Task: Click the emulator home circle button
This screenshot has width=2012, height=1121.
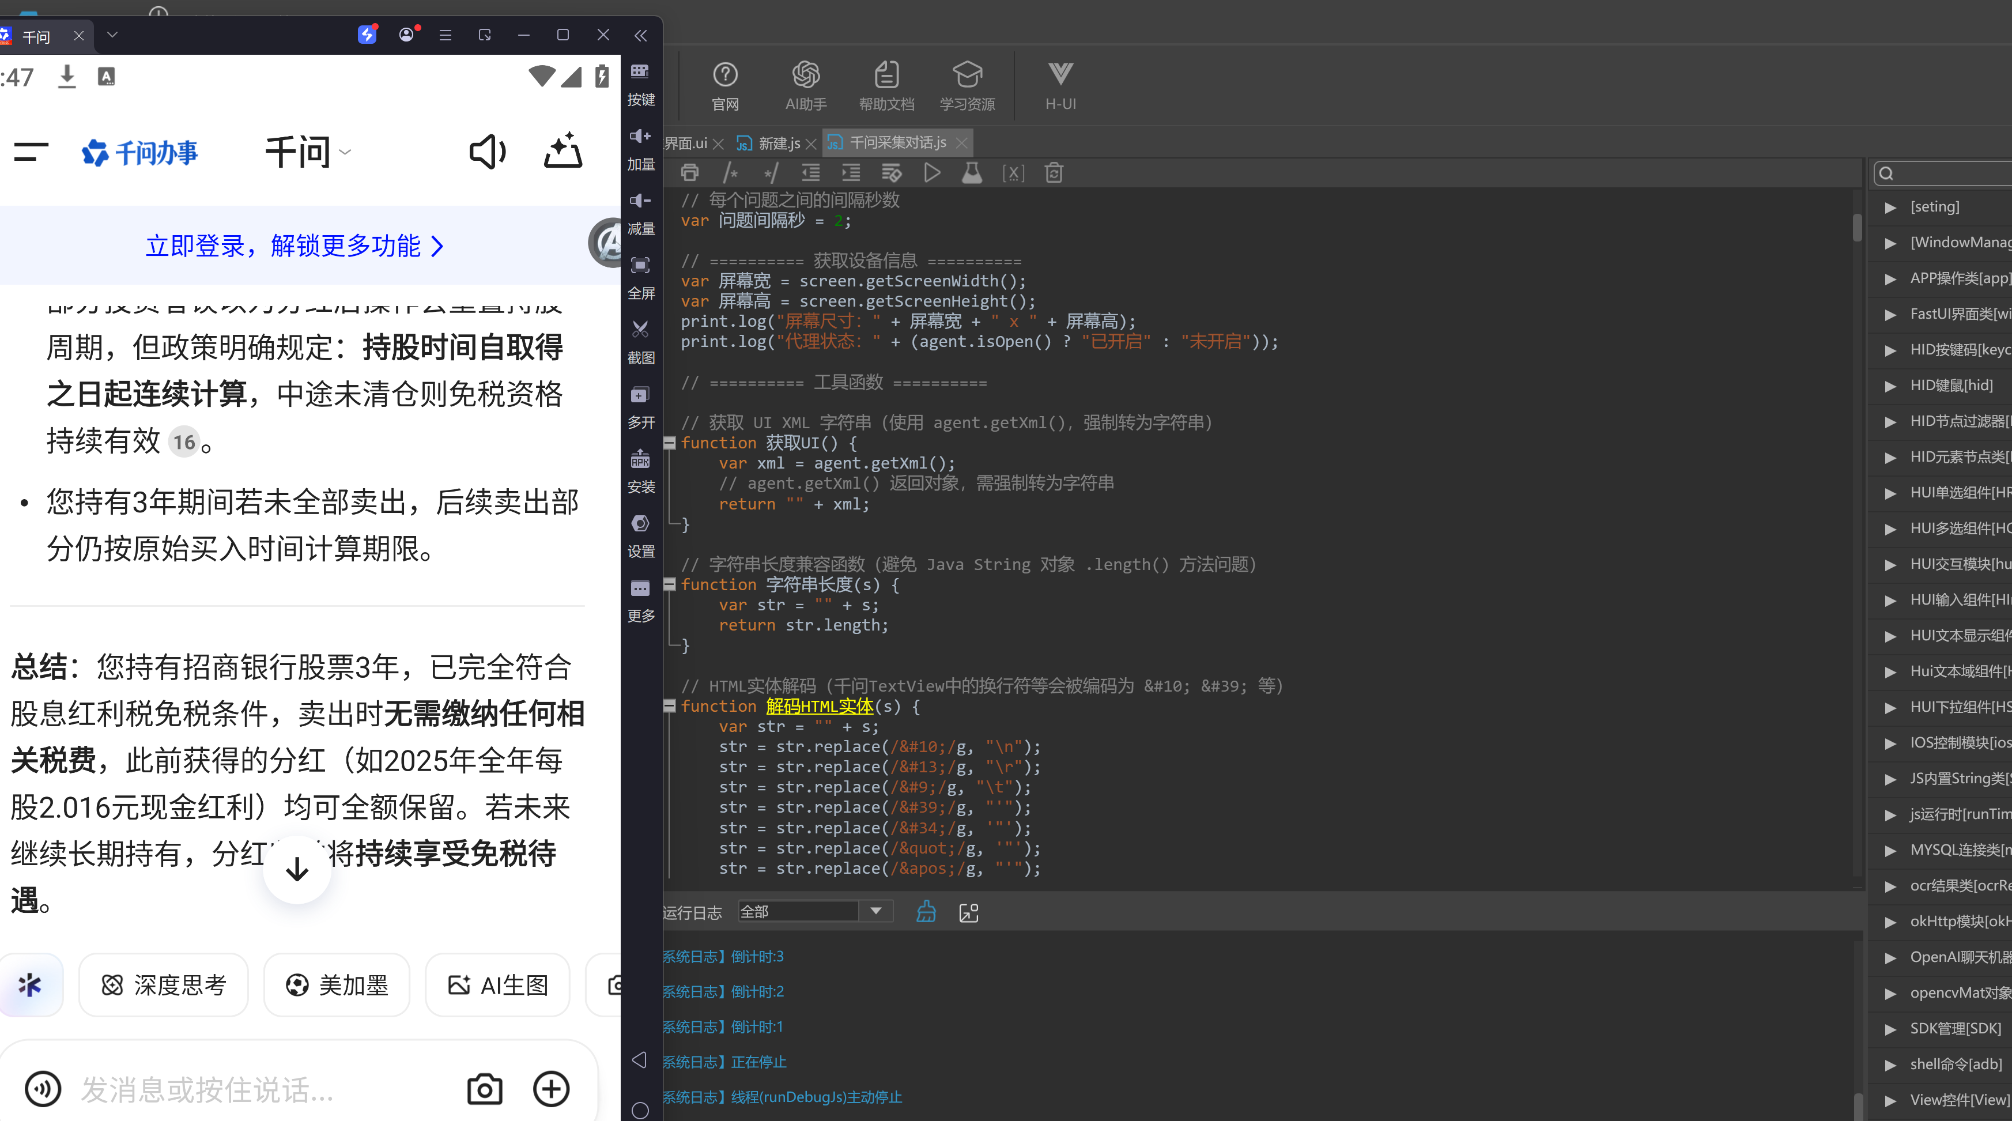Action: [640, 1110]
